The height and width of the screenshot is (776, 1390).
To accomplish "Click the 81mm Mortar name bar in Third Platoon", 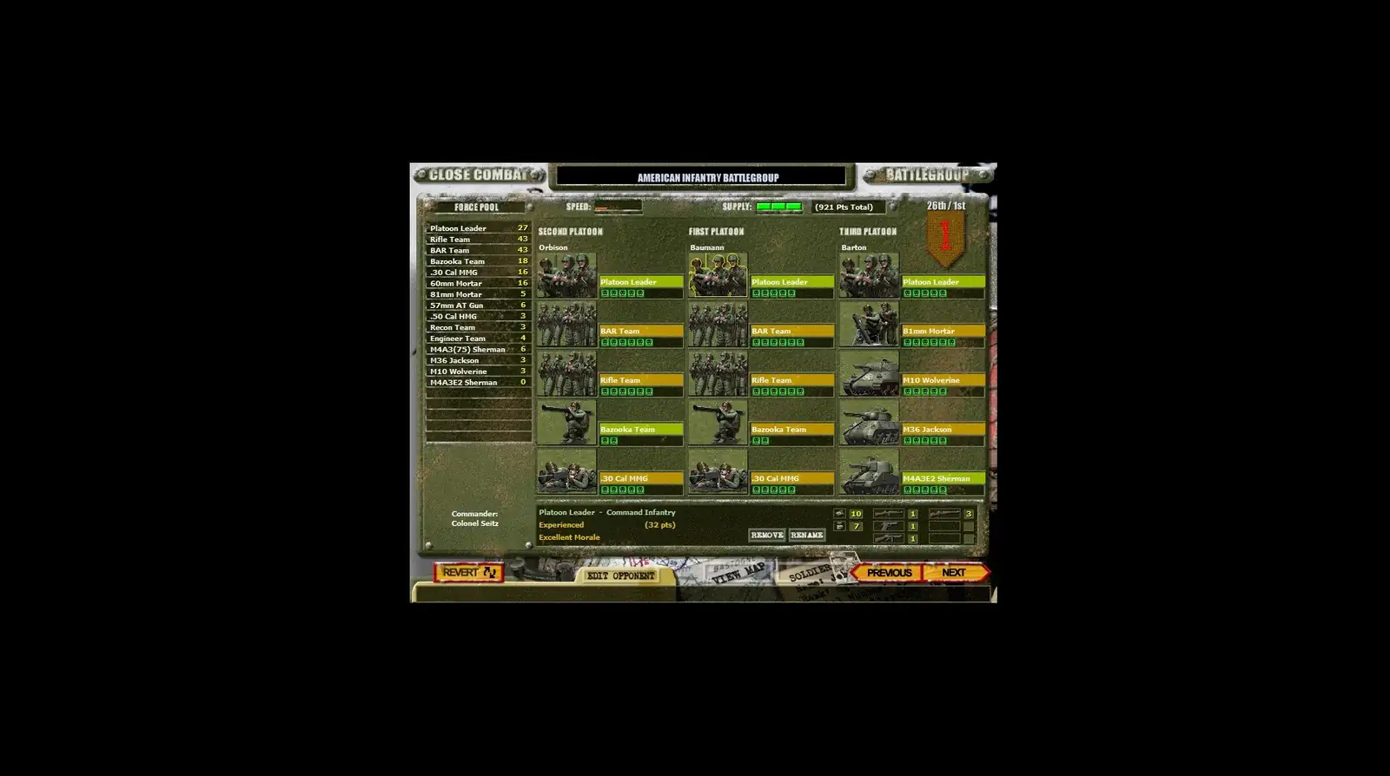I will (943, 331).
